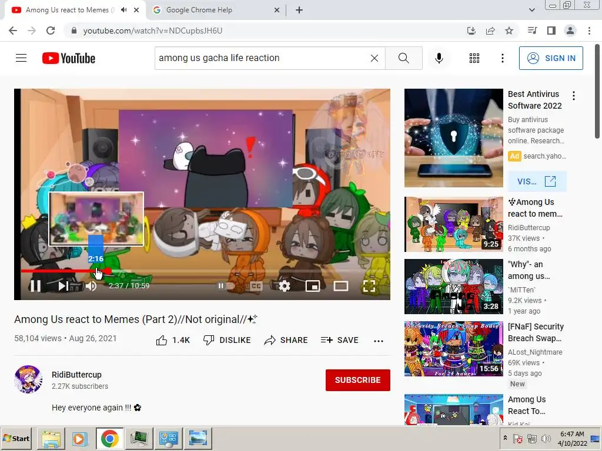This screenshot has width=602, height=451.
Task: Open '"Why"- an among us...' video title
Action: 529,270
